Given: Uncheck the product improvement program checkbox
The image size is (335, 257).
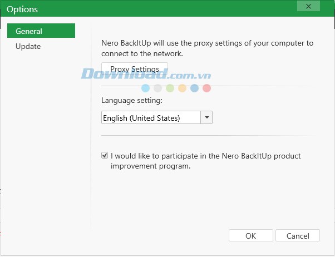Looking at the screenshot, I should click(x=105, y=156).
